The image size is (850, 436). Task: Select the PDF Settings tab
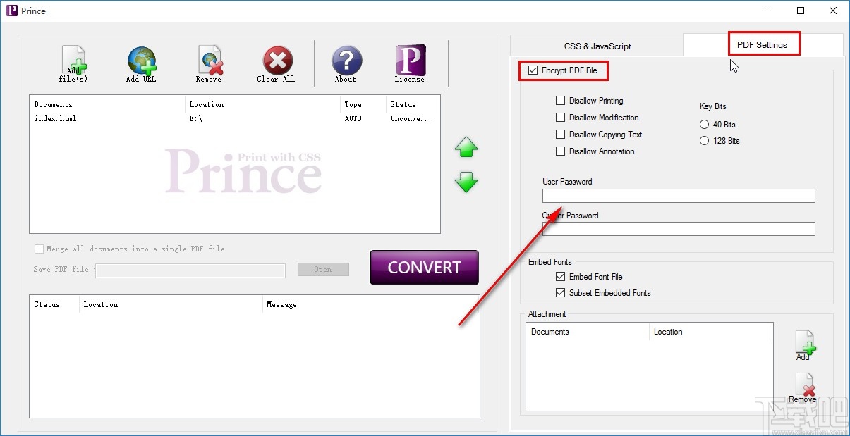point(763,44)
